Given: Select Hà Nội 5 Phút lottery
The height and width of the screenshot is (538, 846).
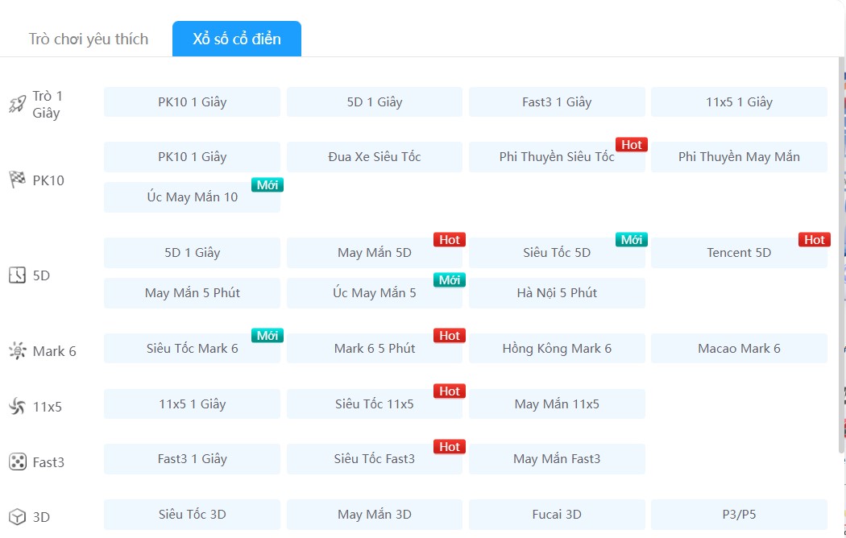Looking at the screenshot, I should tap(557, 292).
